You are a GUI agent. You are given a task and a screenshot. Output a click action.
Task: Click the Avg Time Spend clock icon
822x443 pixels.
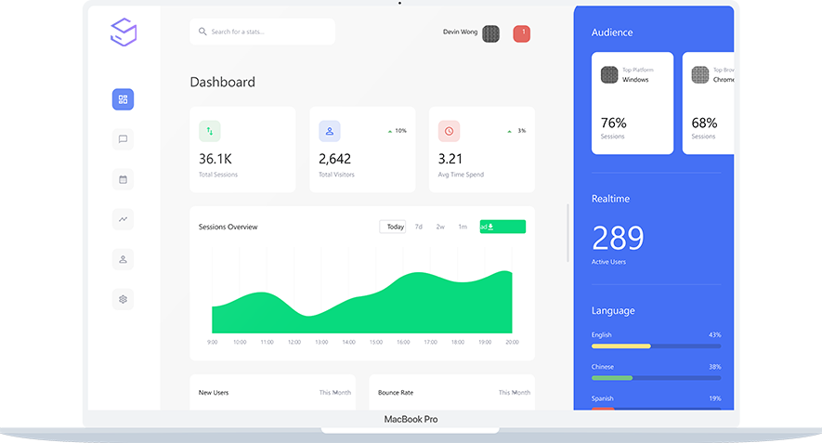pyautogui.click(x=449, y=131)
